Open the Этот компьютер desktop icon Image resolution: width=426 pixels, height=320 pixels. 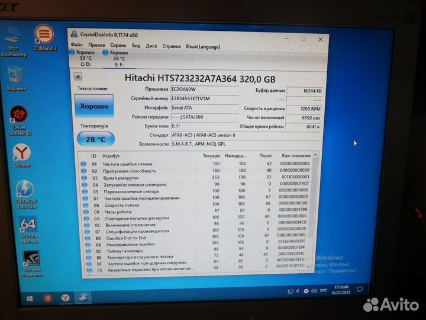(x=13, y=41)
